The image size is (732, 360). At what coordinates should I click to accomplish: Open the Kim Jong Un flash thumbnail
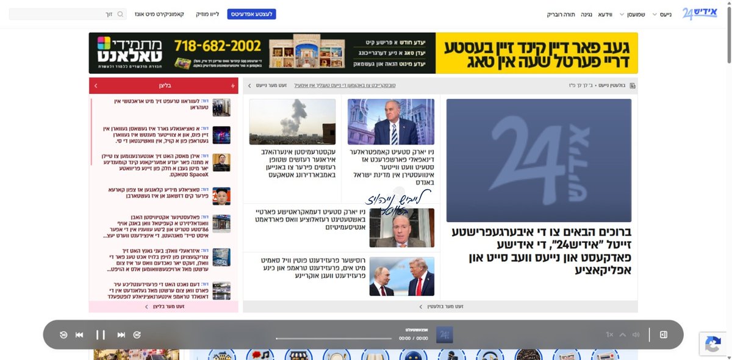click(x=221, y=196)
